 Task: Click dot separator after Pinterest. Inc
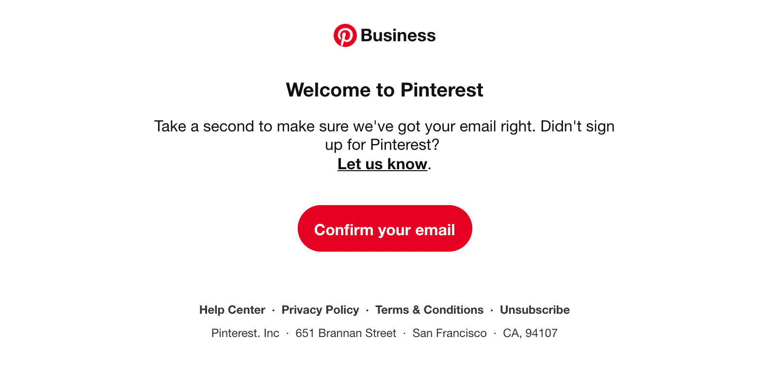288,334
